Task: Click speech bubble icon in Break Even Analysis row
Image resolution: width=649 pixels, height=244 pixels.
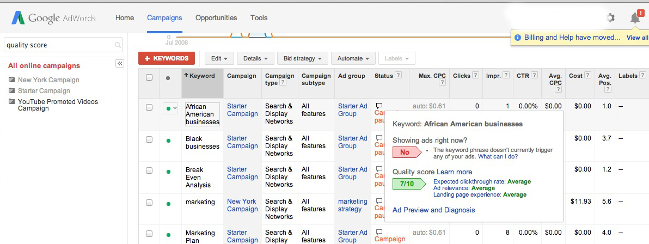Action: [379, 169]
